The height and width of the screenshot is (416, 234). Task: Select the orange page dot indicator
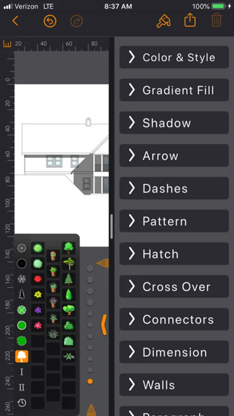pyautogui.click(x=90, y=381)
